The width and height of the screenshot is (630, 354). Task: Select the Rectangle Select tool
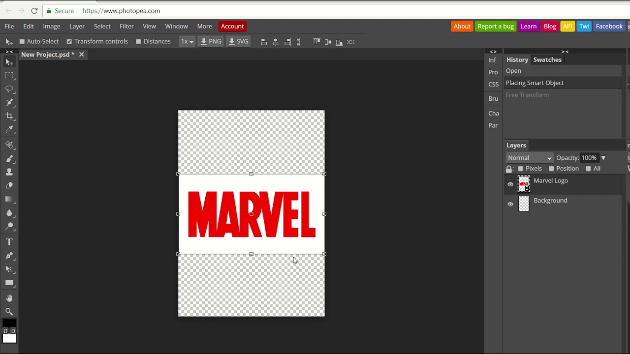tap(9, 75)
